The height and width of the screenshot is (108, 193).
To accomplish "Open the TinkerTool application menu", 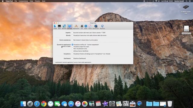I will coord(9,1).
